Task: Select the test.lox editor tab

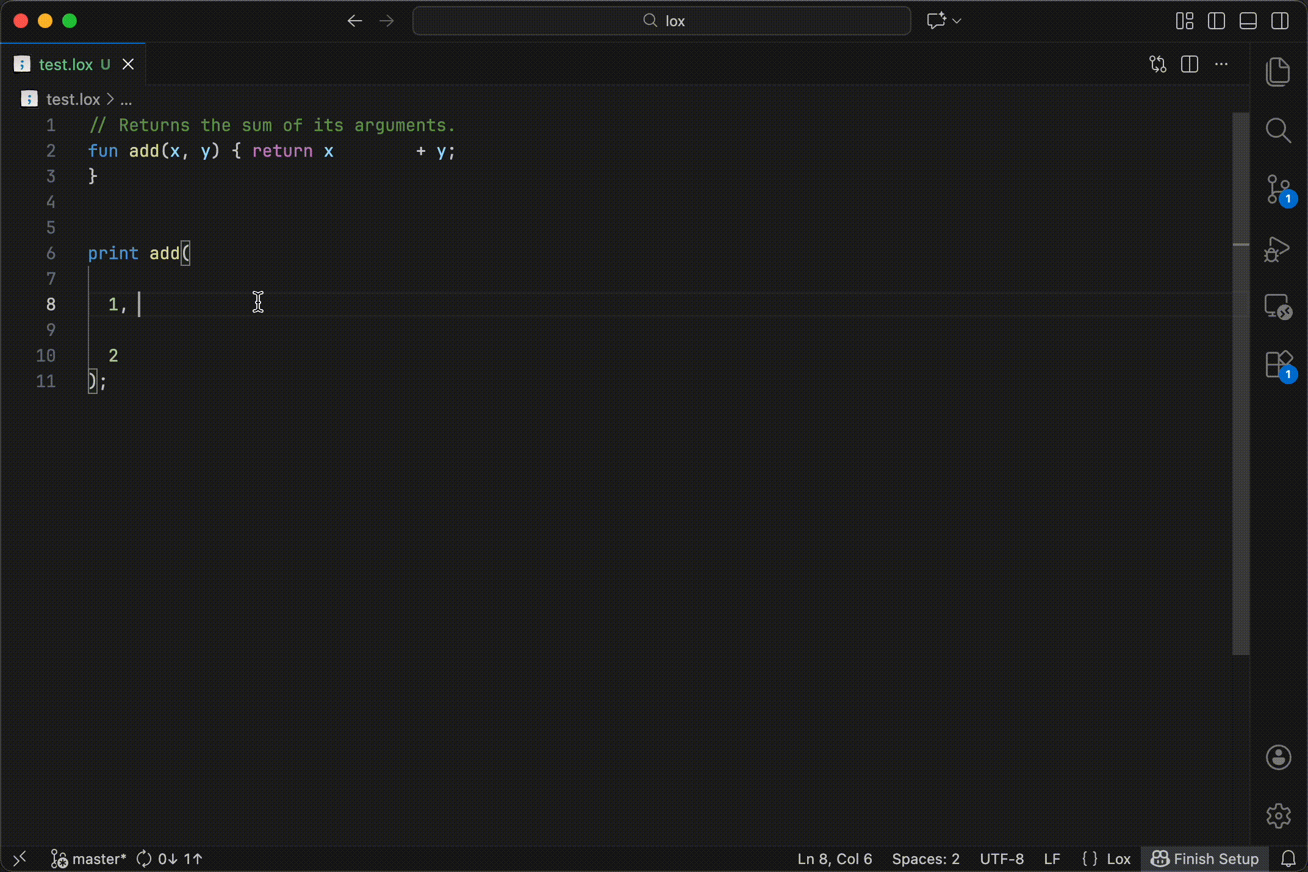Action: tap(66, 64)
